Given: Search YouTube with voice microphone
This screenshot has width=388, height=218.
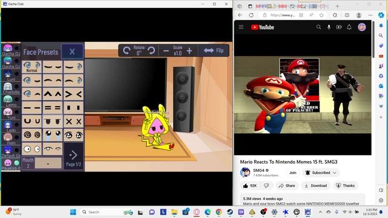Looking at the screenshot, I should pos(329,27).
